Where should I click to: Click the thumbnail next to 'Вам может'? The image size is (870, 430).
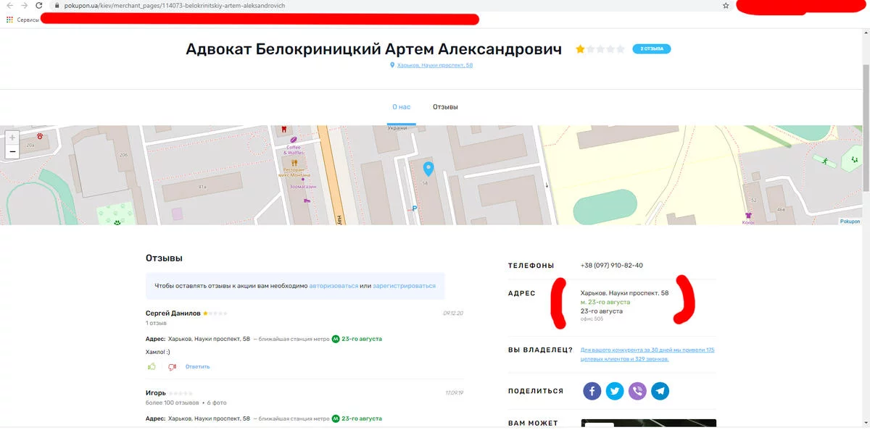click(648, 424)
